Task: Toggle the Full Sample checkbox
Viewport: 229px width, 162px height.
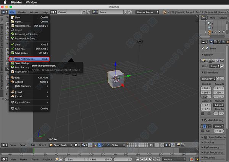Action: (203, 131)
